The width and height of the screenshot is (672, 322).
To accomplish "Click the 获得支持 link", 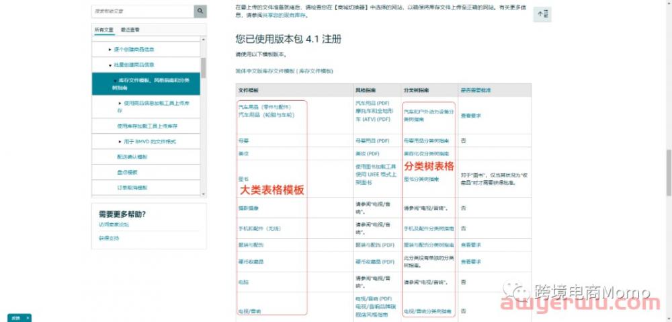I will point(109,238).
